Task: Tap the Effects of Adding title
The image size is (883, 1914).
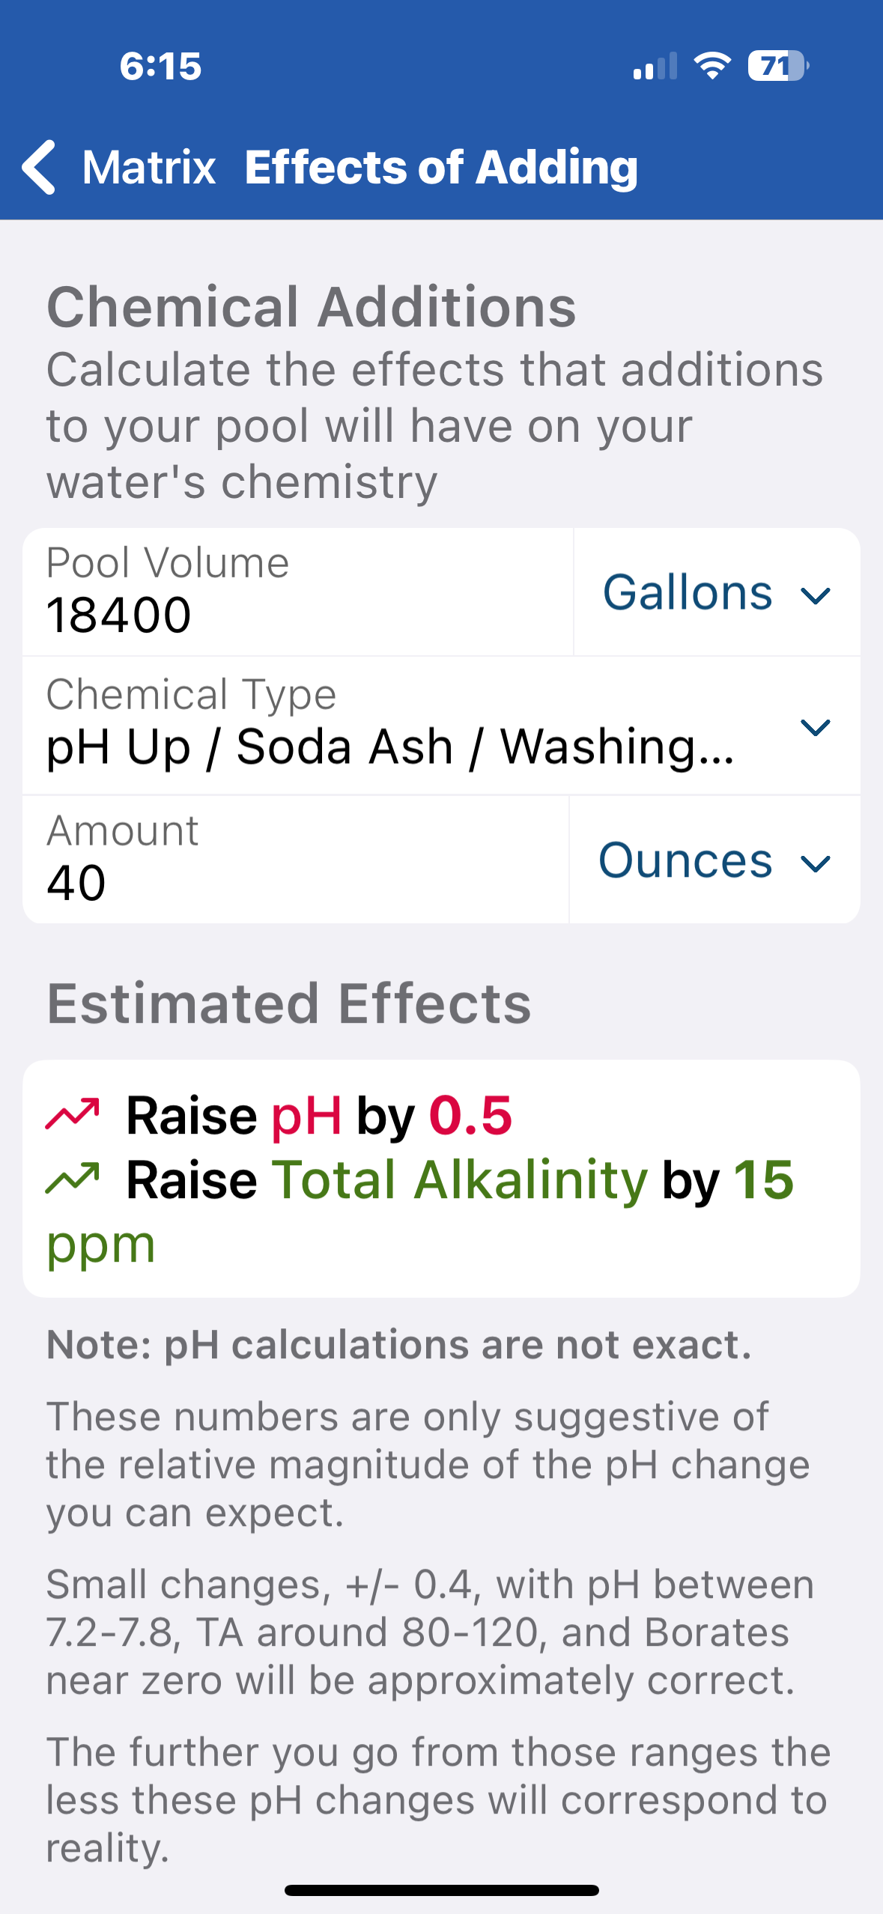Action: 441,167
